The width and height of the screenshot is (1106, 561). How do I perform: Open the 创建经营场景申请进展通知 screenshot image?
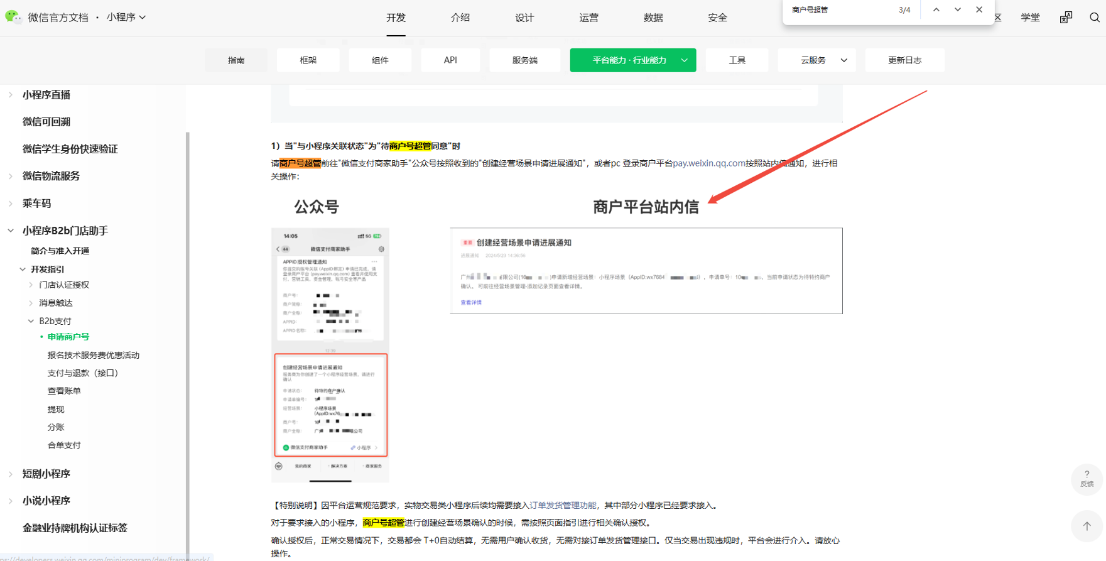tap(646, 271)
